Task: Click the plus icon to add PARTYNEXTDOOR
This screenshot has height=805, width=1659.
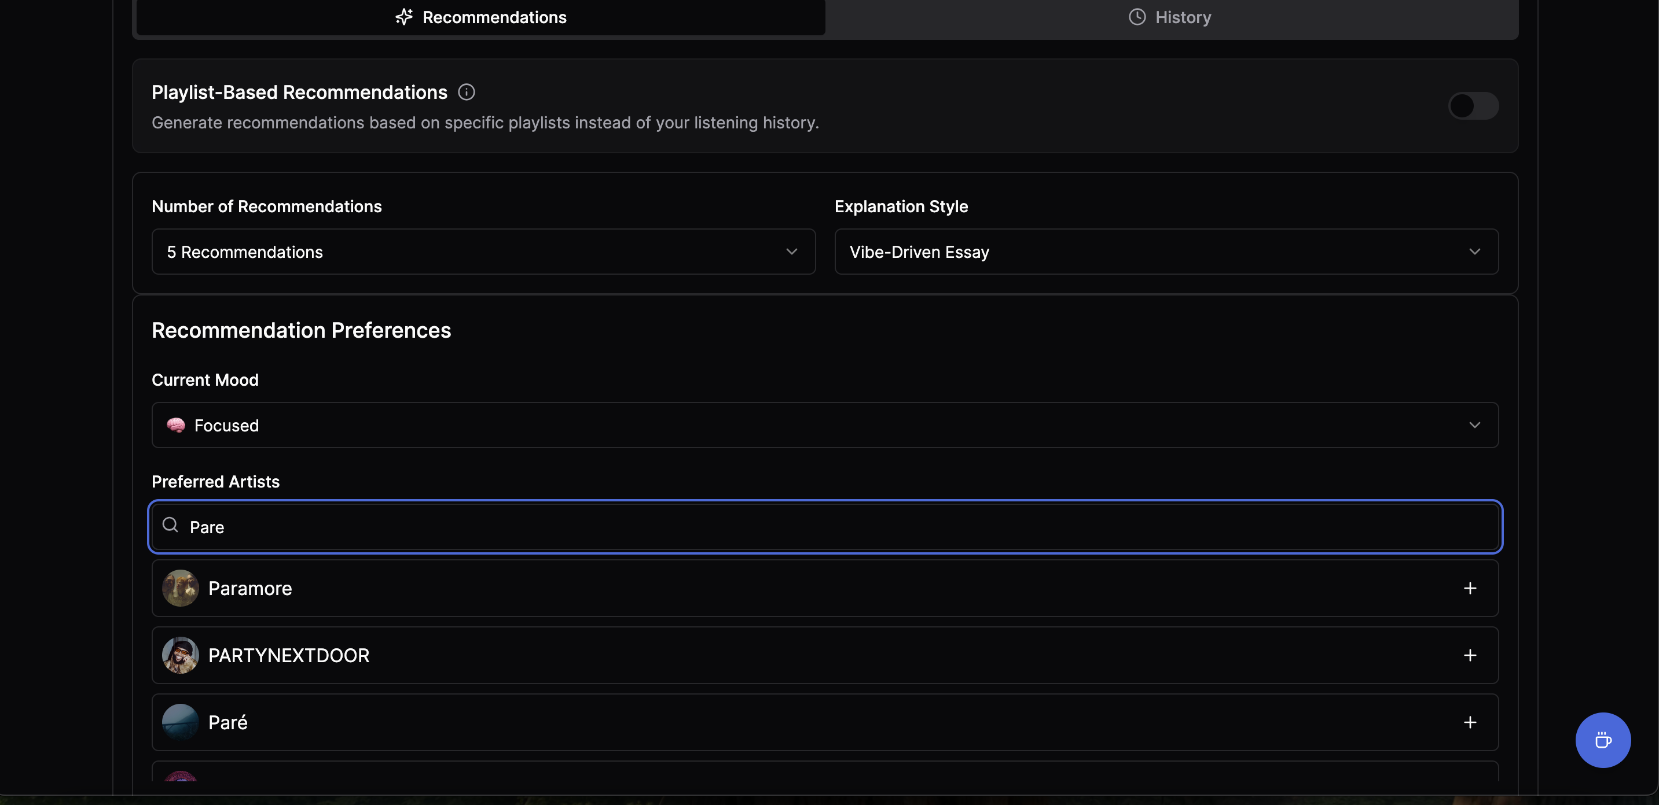Action: (1470, 655)
